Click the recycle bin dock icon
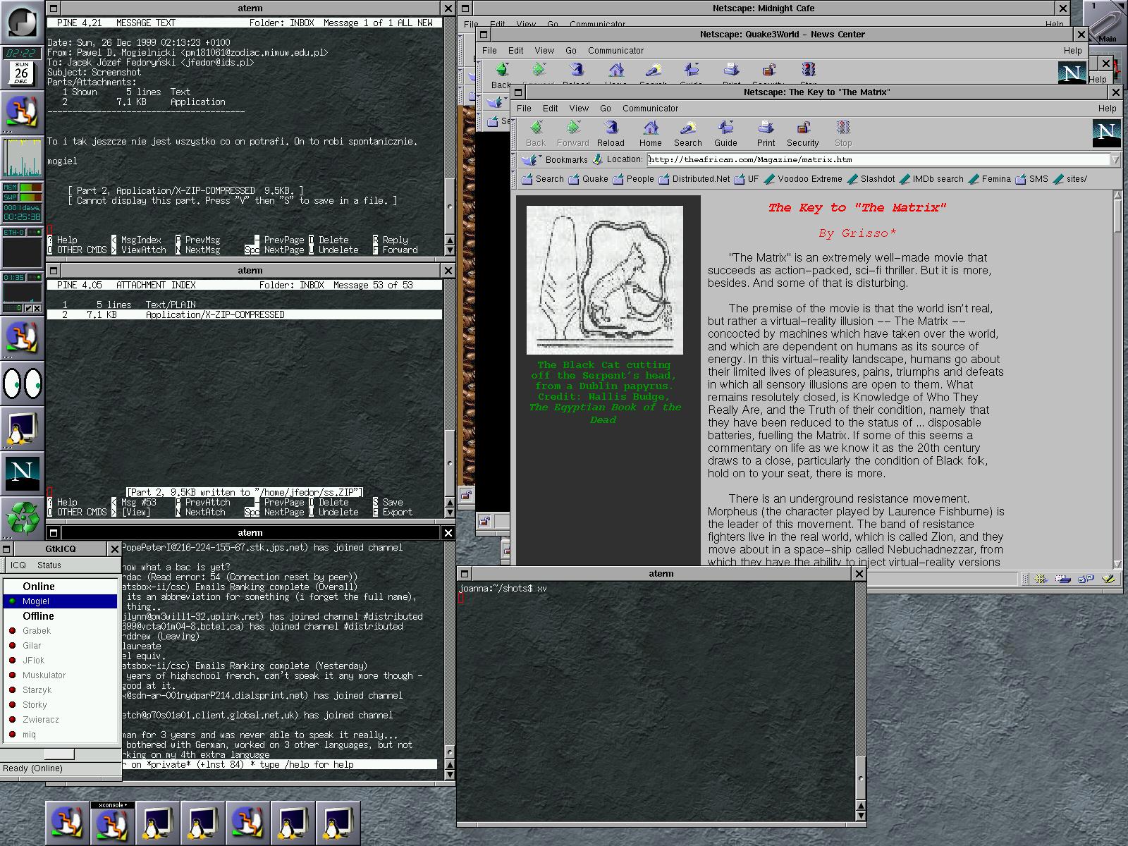1128x846 pixels. click(22, 518)
